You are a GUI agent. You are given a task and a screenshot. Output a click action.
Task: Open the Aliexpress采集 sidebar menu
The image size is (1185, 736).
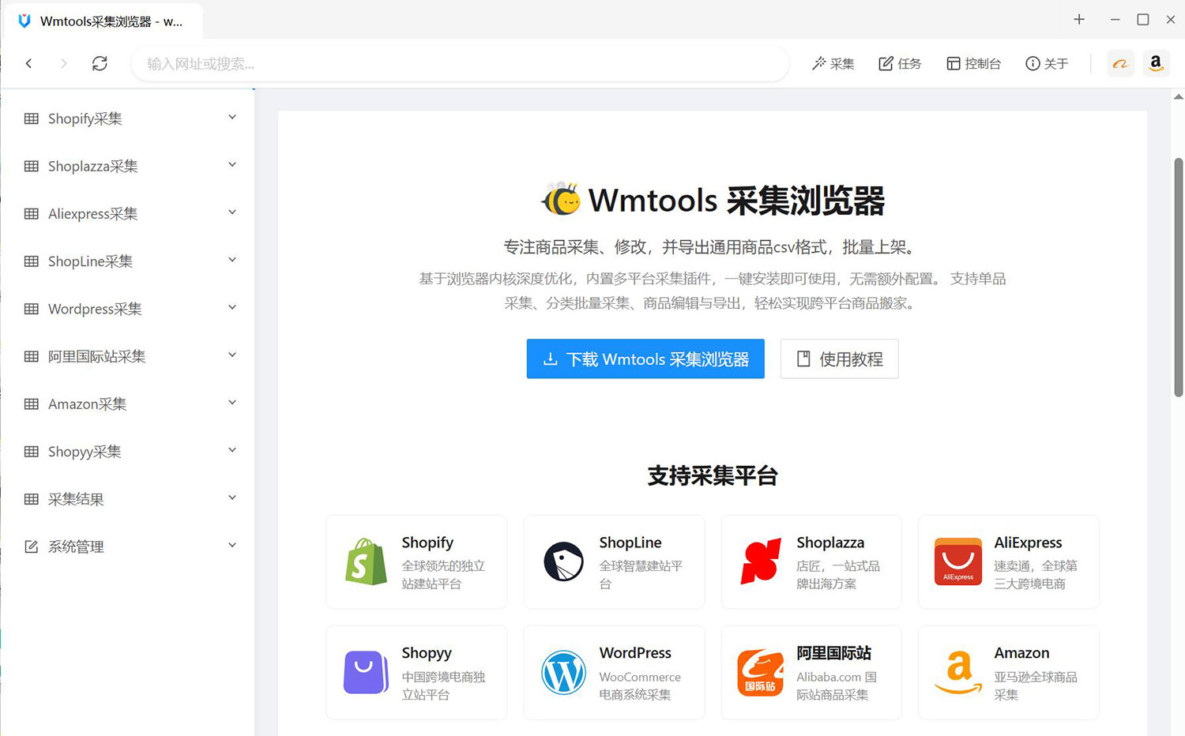128,213
